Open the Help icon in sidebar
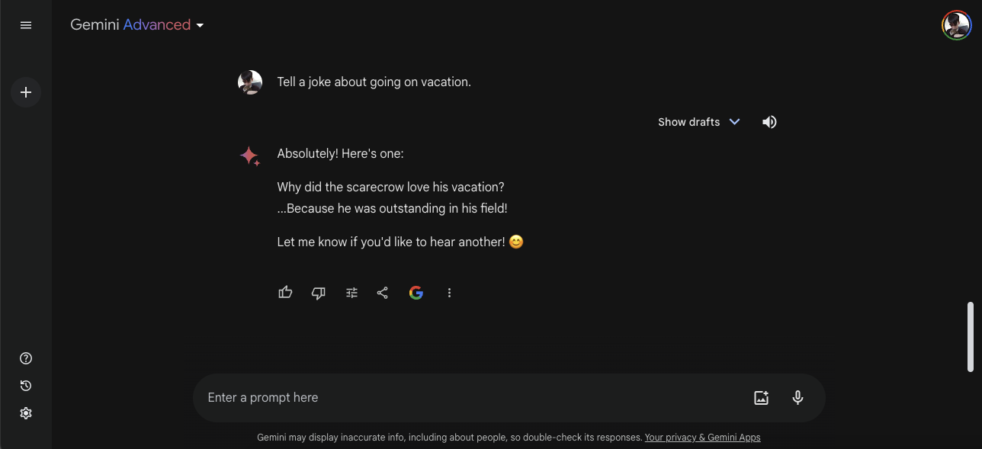982x449 pixels. (x=26, y=358)
